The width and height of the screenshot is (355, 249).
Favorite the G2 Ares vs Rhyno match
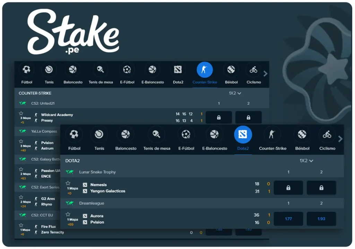pyautogui.click(x=21, y=197)
